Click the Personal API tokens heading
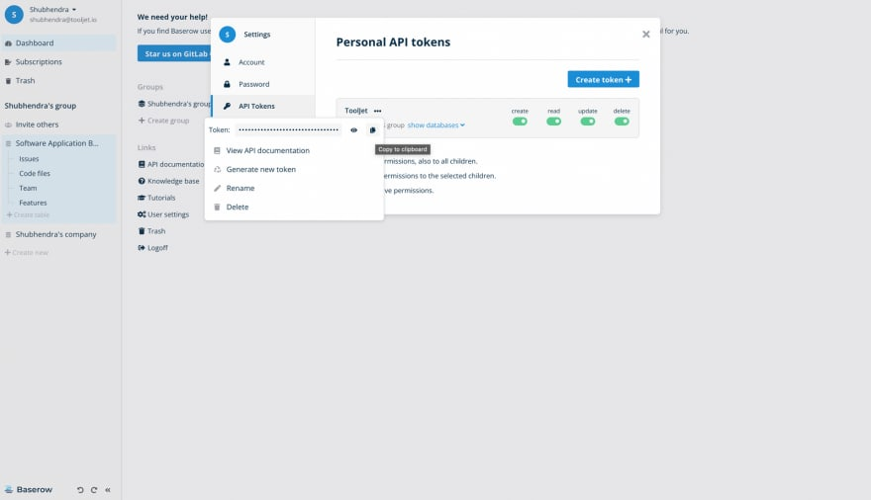The width and height of the screenshot is (871, 500). pyautogui.click(x=393, y=42)
